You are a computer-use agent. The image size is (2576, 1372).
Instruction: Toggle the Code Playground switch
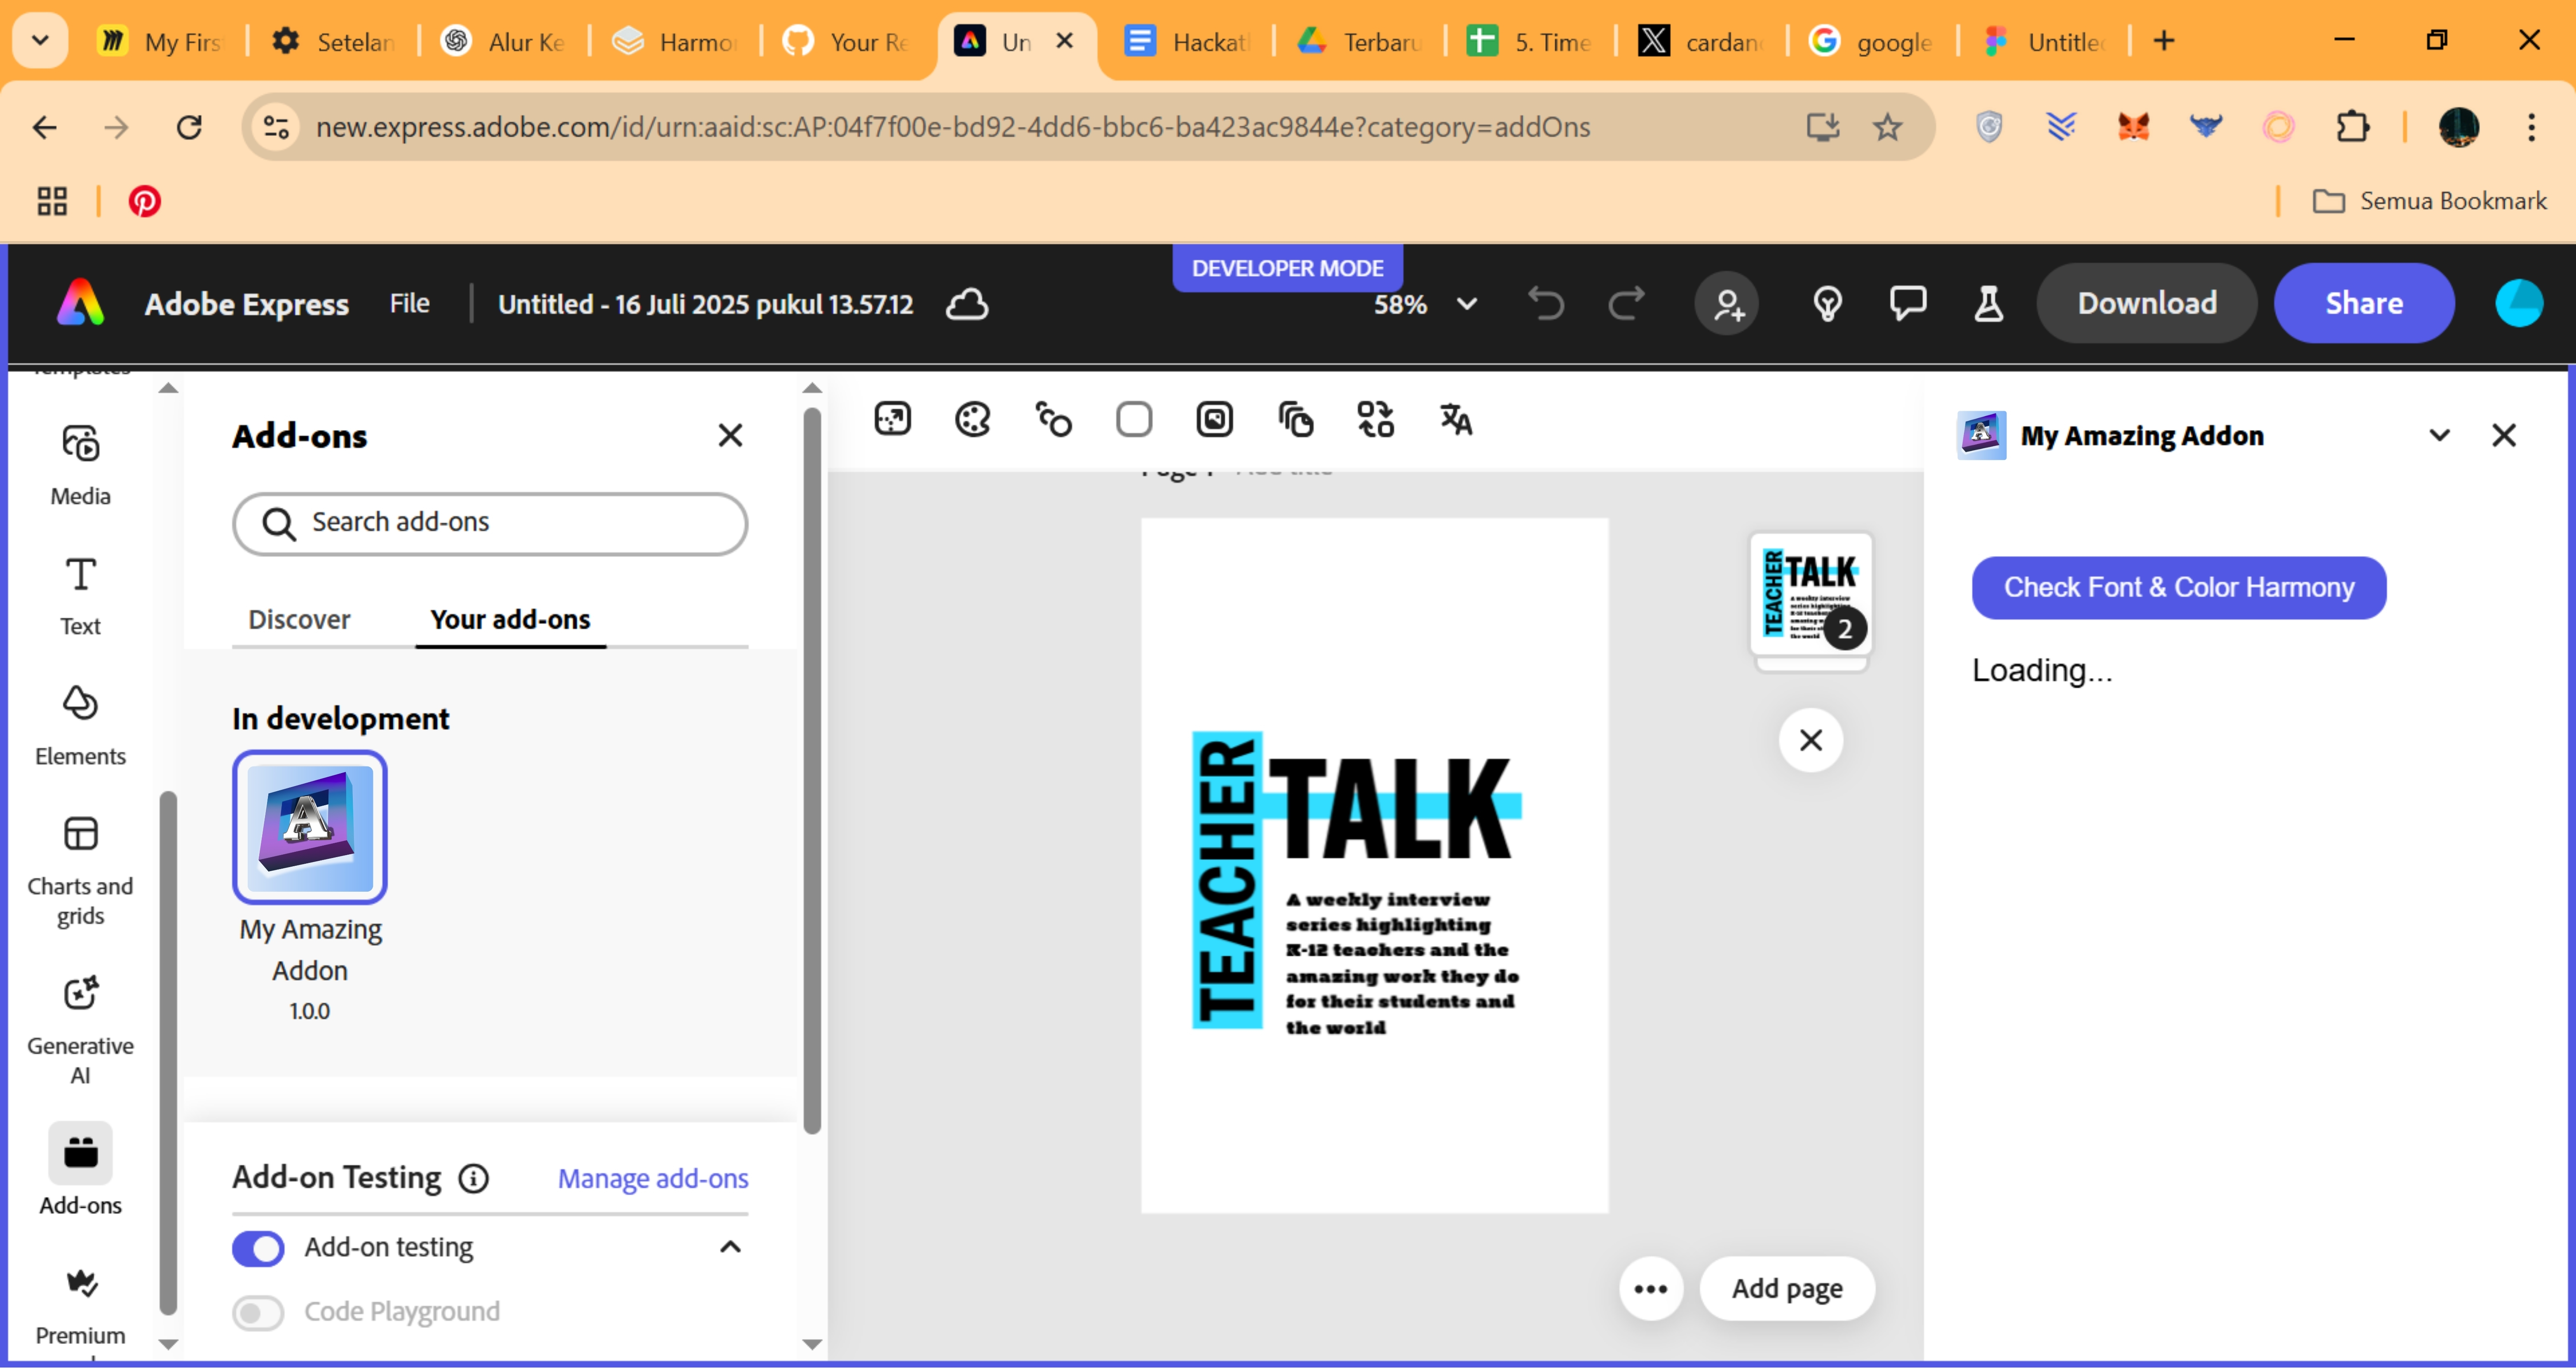pyautogui.click(x=258, y=1312)
